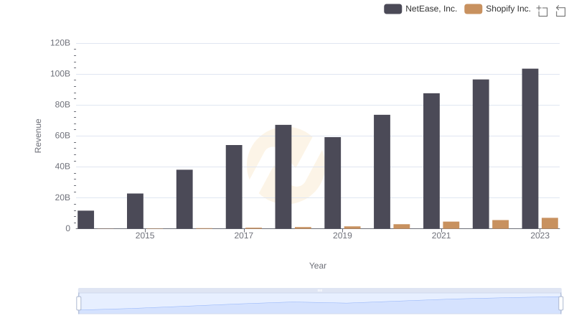The width and height of the screenshot is (574, 331).
Task: Click the 40B y-axis label
Action: tap(62, 167)
